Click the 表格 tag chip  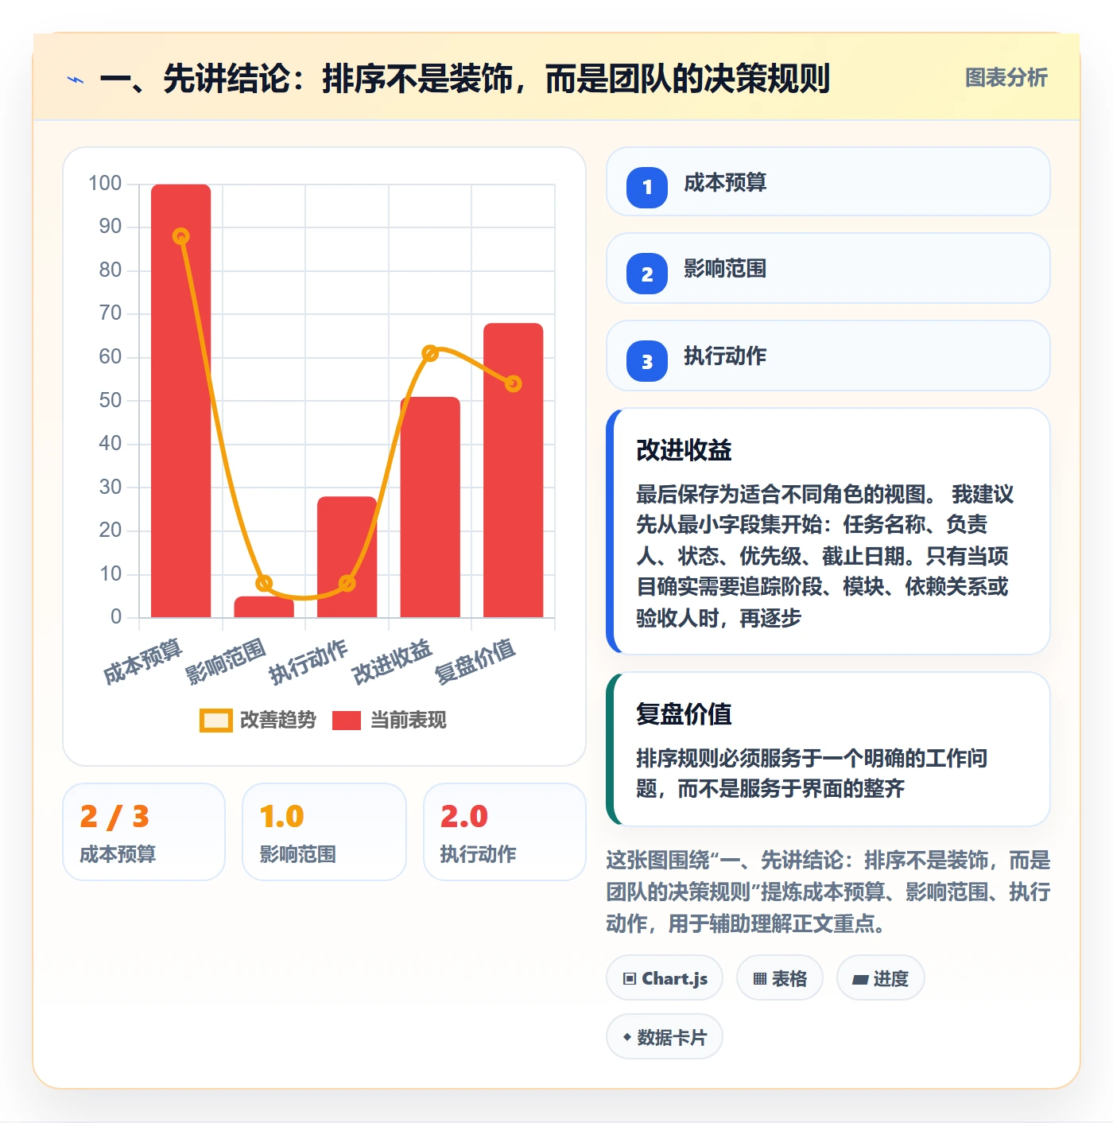click(x=780, y=978)
